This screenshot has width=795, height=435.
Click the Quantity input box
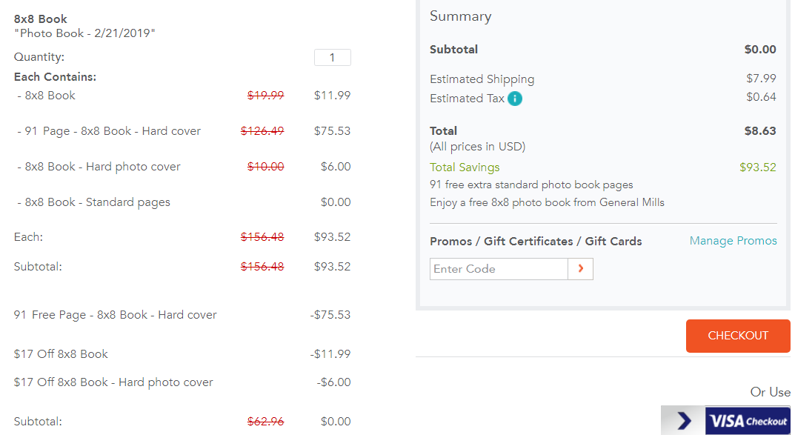[x=332, y=57]
